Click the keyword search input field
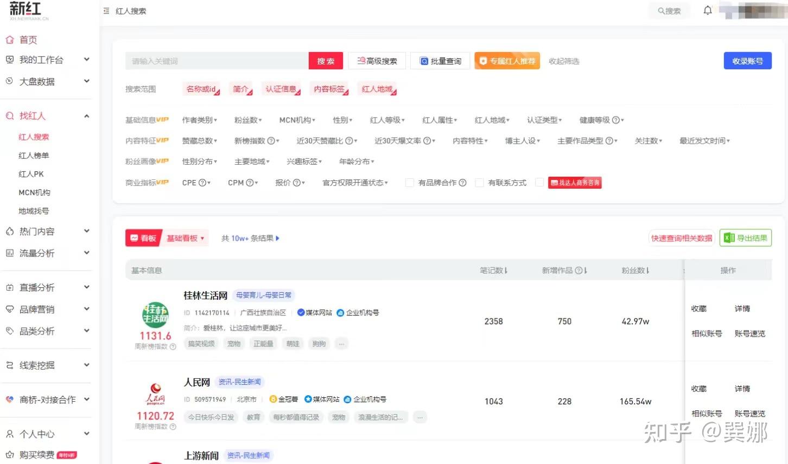788x464 pixels. click(x=217, y=61)
